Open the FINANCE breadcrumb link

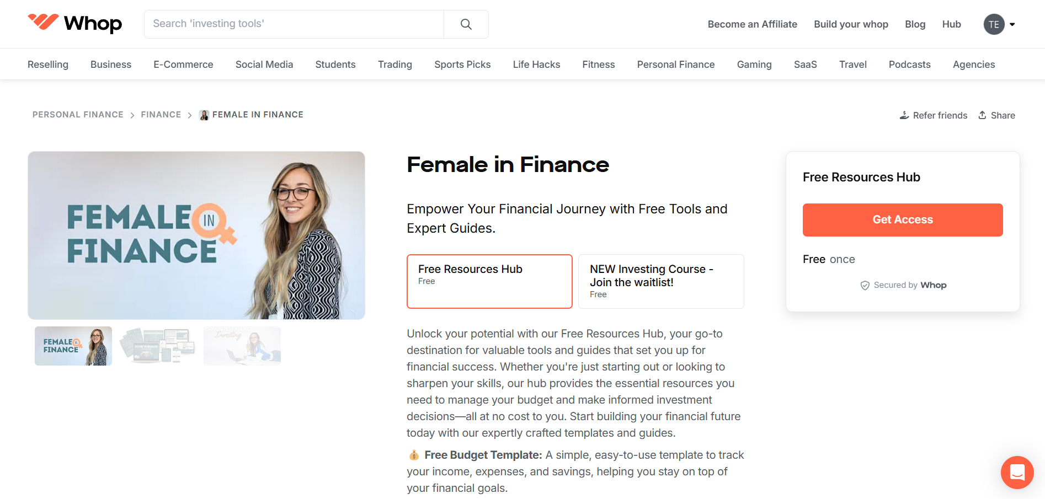(x=161, y=115)
